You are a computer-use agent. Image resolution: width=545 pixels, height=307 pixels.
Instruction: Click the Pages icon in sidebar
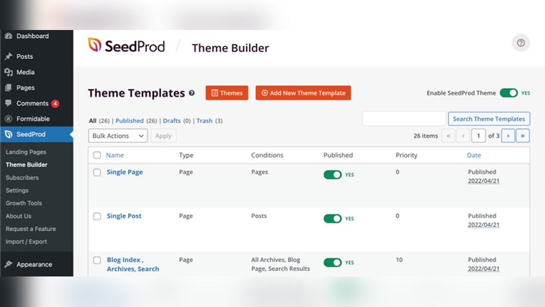coord(9,88)
